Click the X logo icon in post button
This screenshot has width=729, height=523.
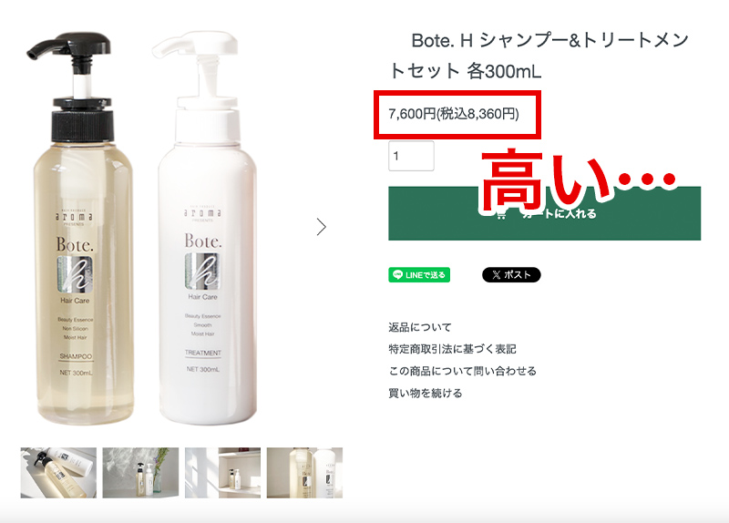(496, 275)
